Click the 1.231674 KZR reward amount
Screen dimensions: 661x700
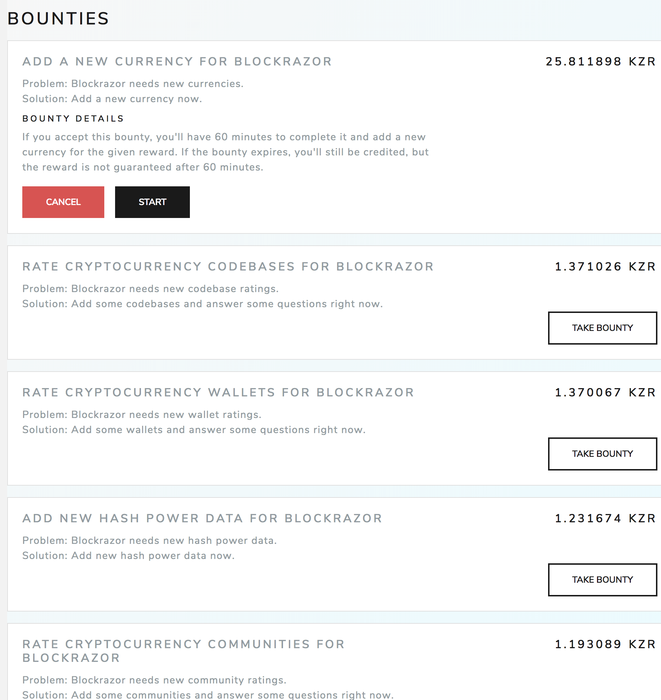(605, 518)
